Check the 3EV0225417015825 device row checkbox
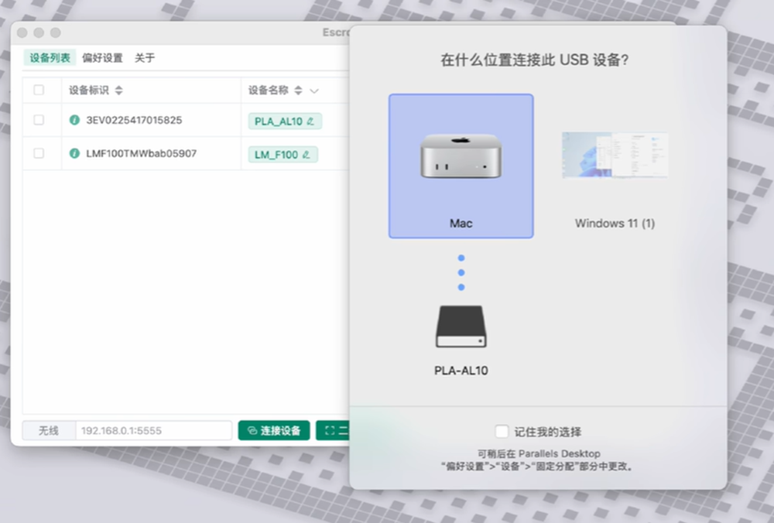Screen dimensions: 774x523 pyautogui.click(x=39, y=121)
